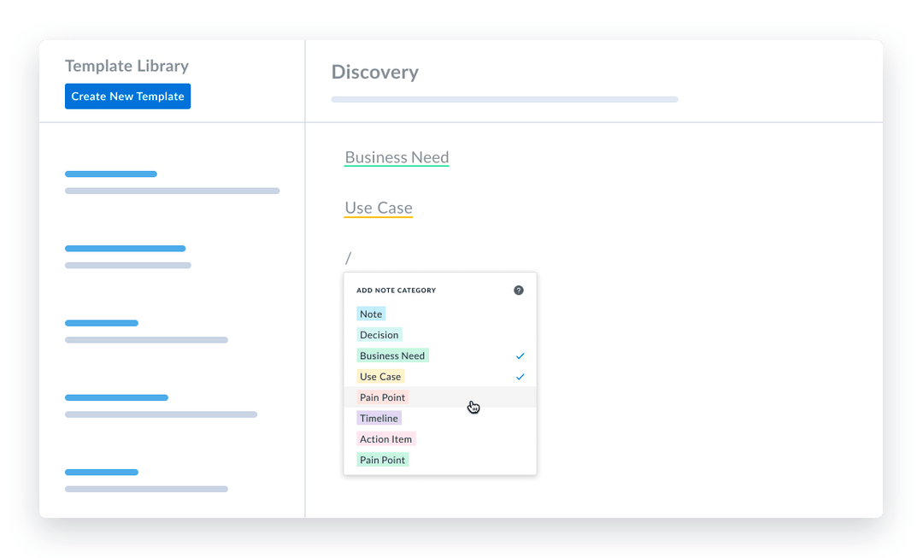
Task: Click the Discovery document title
Action: [374, 72]
